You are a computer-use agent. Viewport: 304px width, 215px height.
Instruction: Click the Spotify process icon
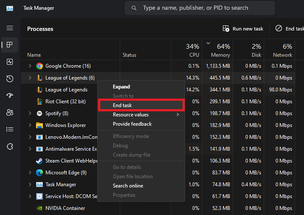(39, 113)
